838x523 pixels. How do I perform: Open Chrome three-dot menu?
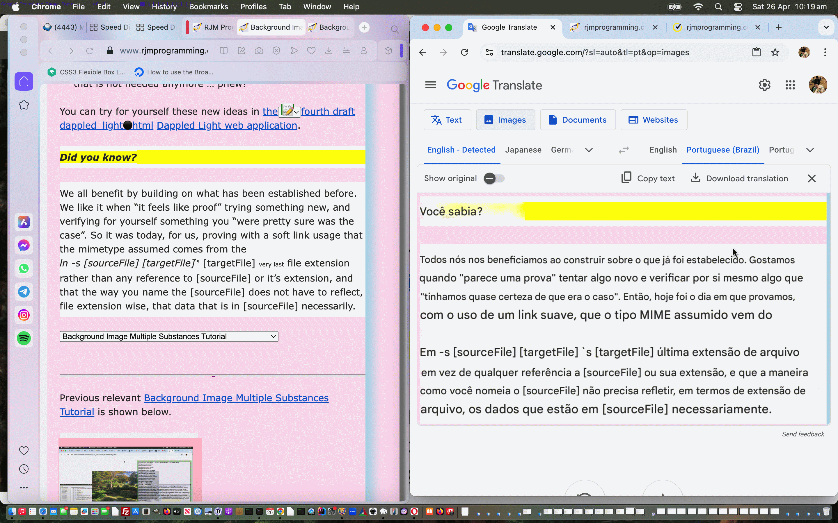[x=825, y=52]
